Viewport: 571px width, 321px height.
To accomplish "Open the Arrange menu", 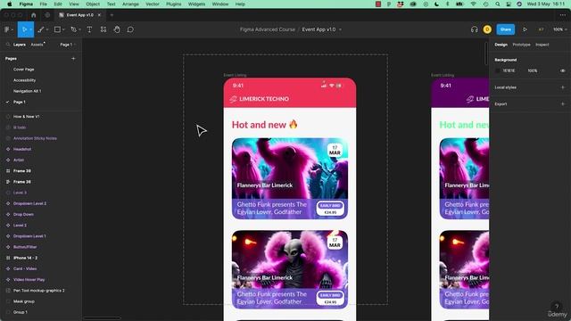I will pos(130,4).
